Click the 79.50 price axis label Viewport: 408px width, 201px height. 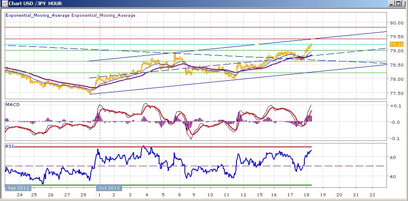(396, 37)
